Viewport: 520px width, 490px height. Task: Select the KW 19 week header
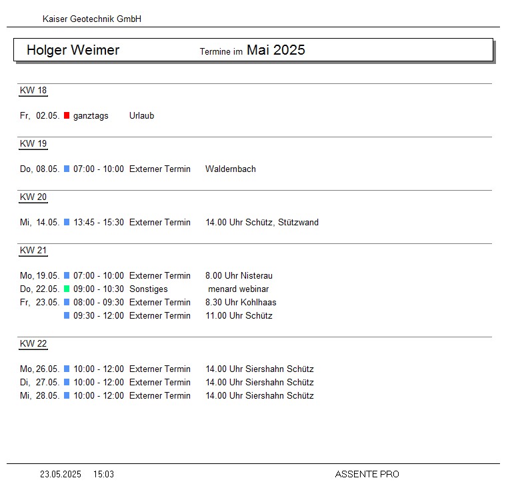(x=33, y=144)
